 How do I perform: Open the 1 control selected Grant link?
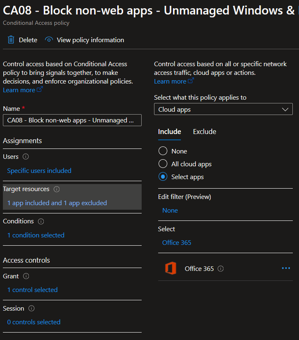pyautogui.click(x=33, y=290)
